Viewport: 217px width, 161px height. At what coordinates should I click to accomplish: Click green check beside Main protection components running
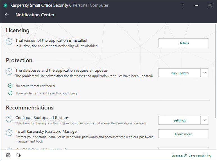tap(10, 93)
